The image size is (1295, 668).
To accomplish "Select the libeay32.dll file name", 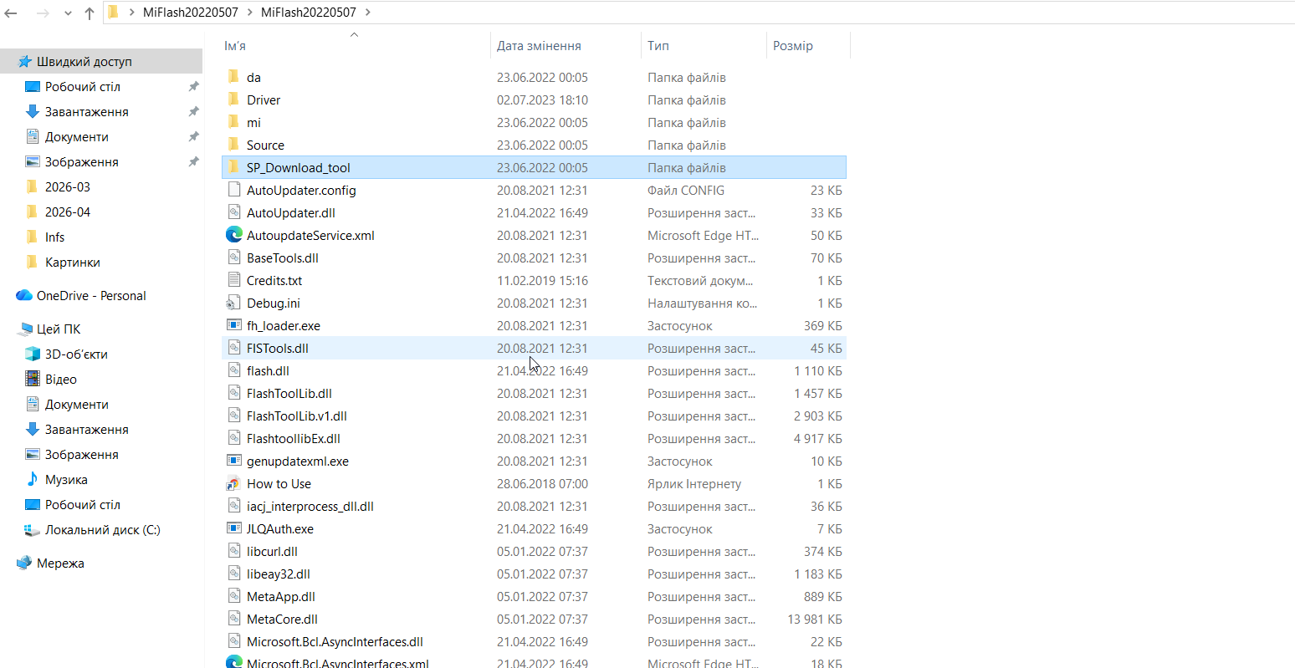I will (x=279, y=574).
